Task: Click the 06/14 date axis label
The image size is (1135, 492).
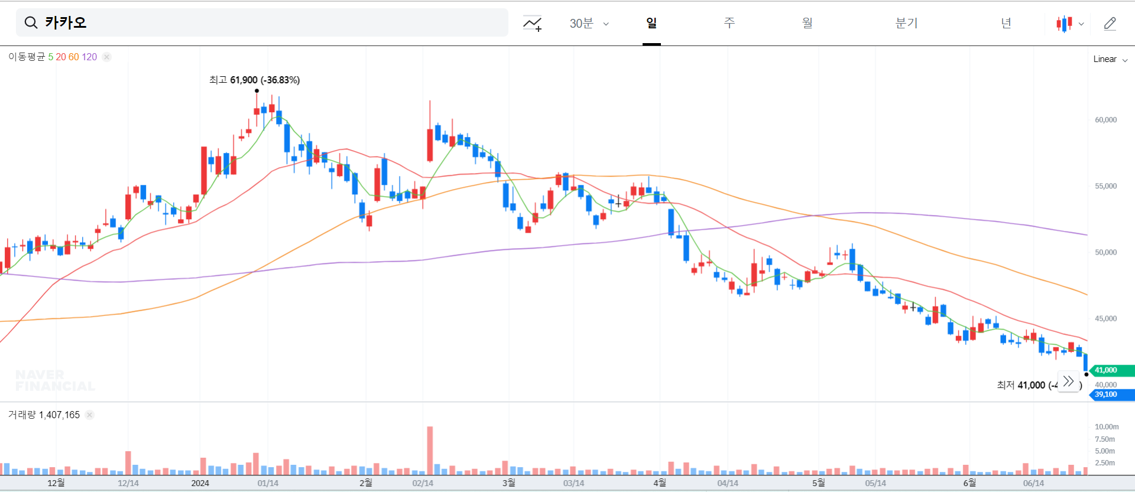Action: (x=1033, y=483)
